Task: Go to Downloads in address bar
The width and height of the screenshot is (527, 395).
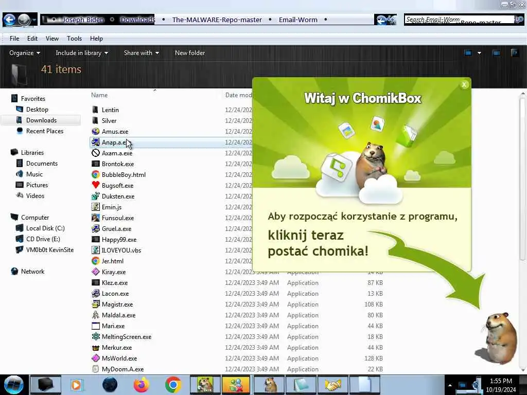Action: pos(137,20)
